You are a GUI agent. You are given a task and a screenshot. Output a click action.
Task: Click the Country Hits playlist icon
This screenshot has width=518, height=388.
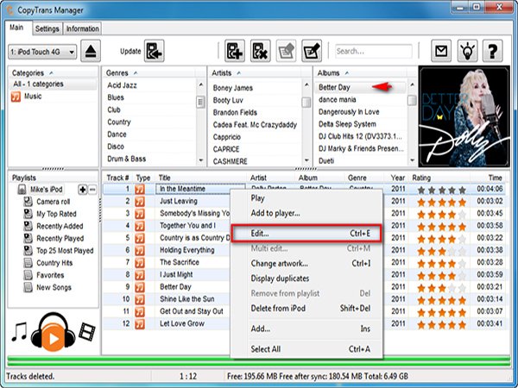point(28,263)
